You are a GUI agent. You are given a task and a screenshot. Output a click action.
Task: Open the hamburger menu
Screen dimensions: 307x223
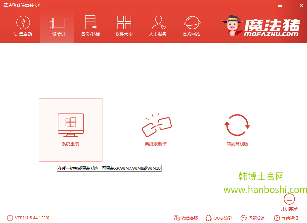pyautogui.click(x=280, y=5)
